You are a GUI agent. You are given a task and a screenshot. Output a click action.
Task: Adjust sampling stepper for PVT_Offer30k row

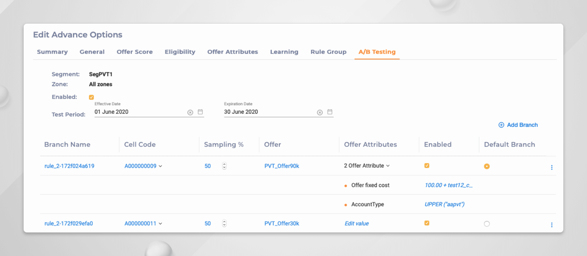(x=224, y=224)
